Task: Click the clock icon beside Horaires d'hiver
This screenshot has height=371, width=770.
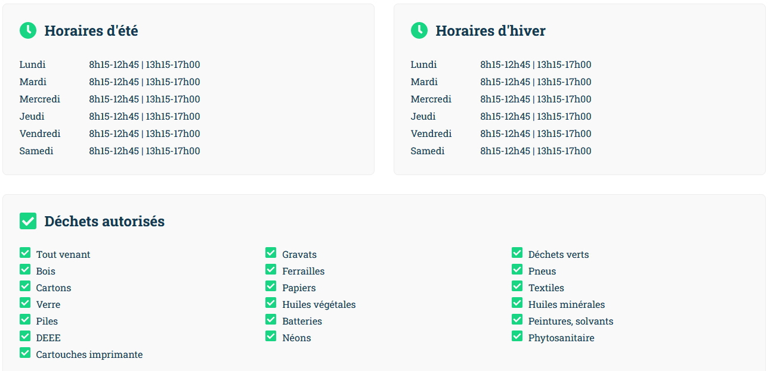Action: [419, 30]
